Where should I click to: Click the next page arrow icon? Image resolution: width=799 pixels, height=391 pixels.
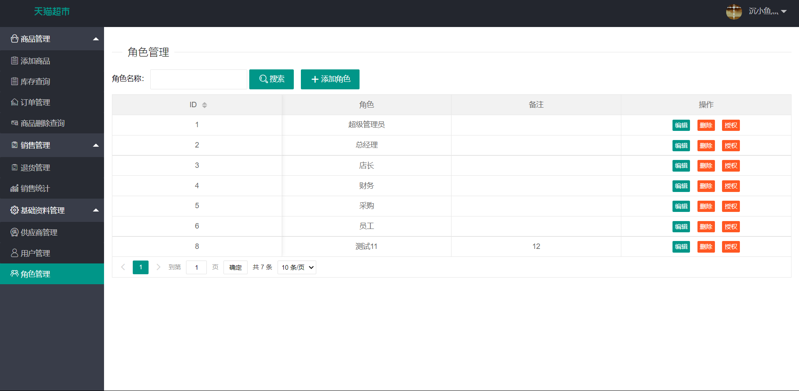pyautogui.click(x=158, y=267)
